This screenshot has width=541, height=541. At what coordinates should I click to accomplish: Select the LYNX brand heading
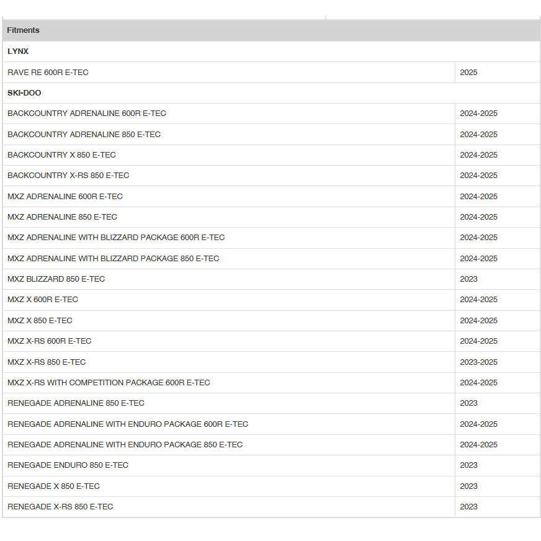(18, 51)
